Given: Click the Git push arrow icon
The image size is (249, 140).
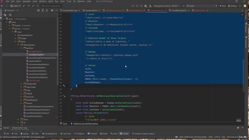Looking at the screenshot, I should pyautogui.click(x=28, y=6).
